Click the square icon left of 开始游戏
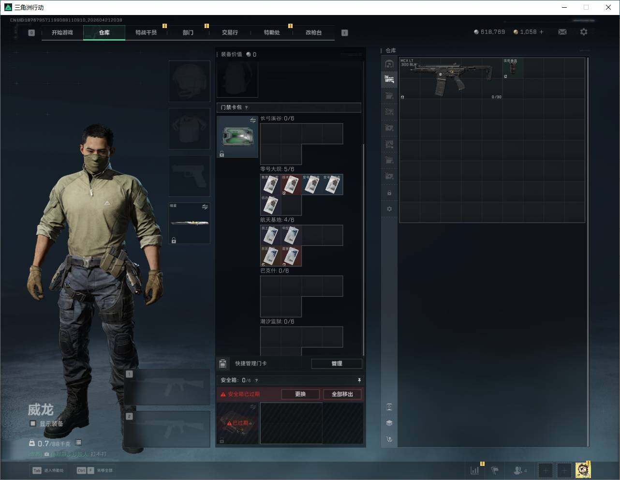This screenshot has width=620, height=480. (31, 32)
